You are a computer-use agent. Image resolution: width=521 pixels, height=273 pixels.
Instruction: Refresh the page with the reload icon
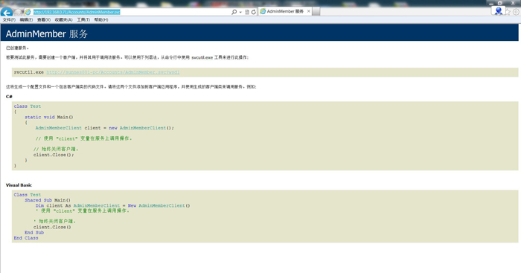click(254, 12)
